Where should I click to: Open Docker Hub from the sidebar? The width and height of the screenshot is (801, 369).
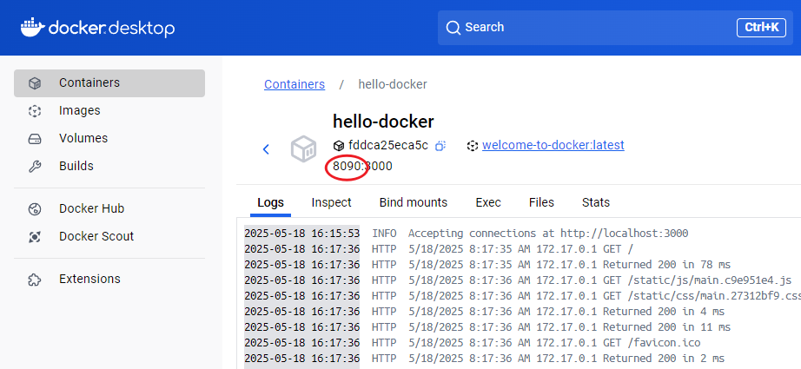109,208
